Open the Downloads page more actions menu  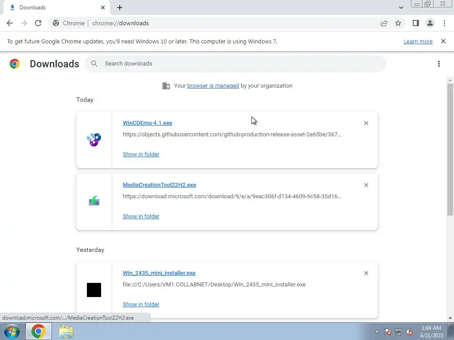coord(439,64)
